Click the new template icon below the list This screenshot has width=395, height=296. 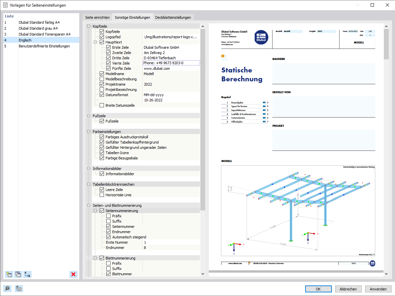[x=9, y=274]
